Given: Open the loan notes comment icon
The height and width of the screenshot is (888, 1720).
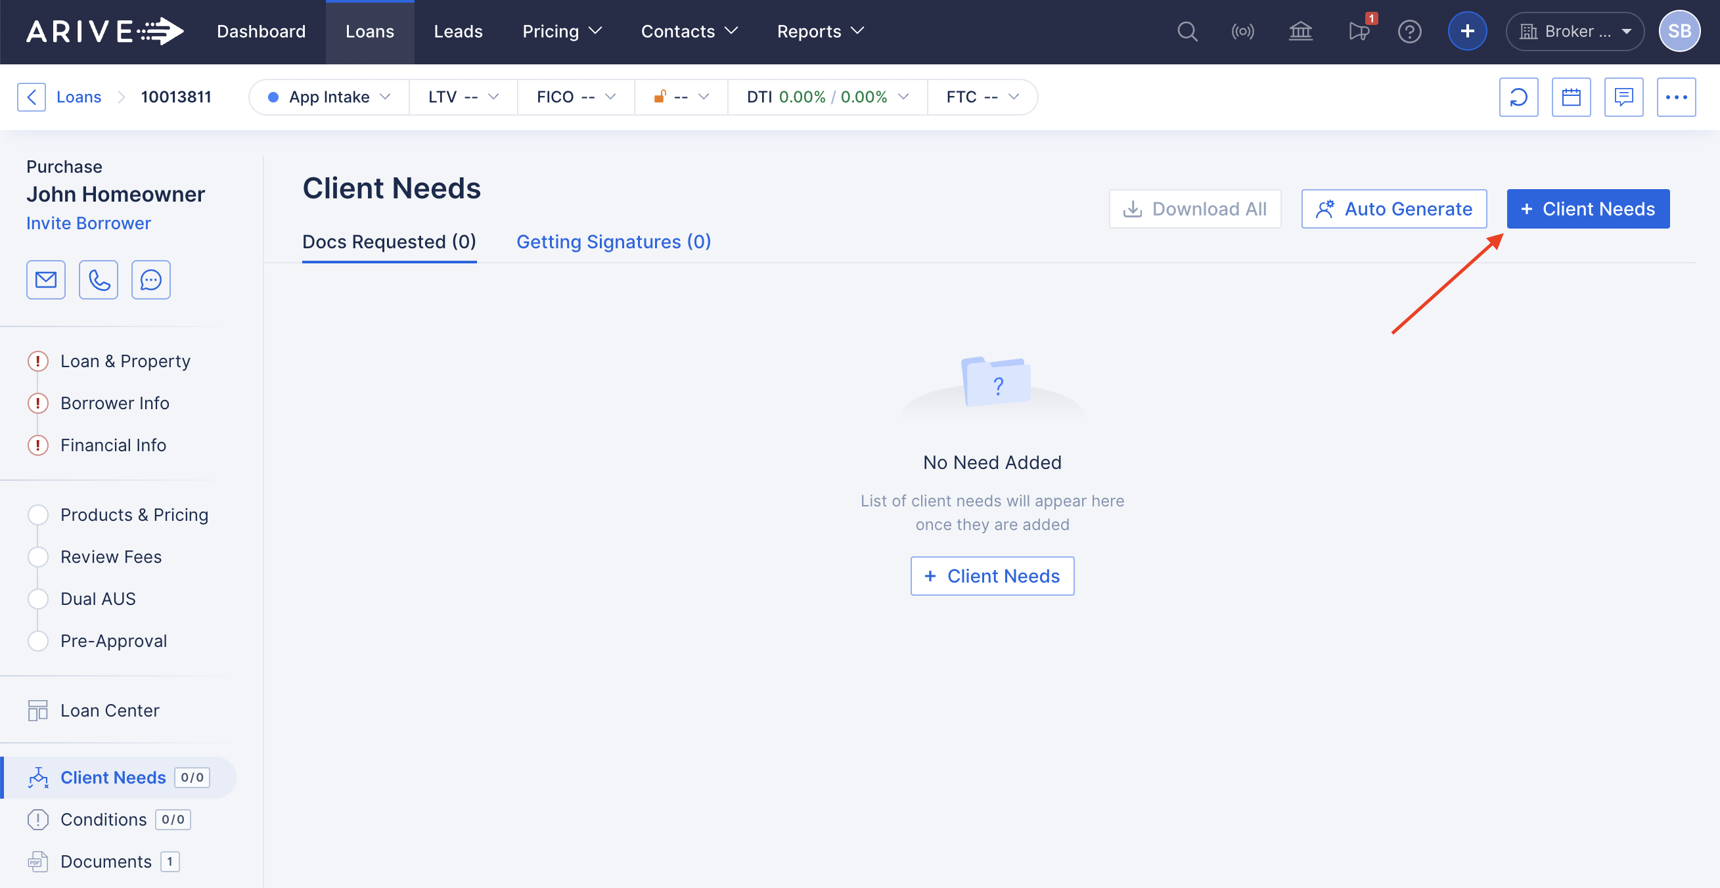Looking at the screenshot, I should 1623,97.
